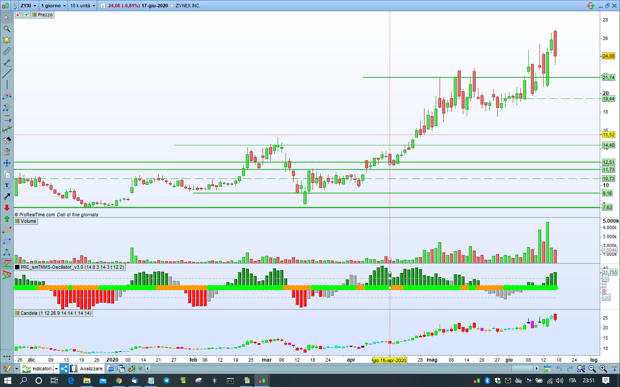Undo the last chart action

pos(559,369)
